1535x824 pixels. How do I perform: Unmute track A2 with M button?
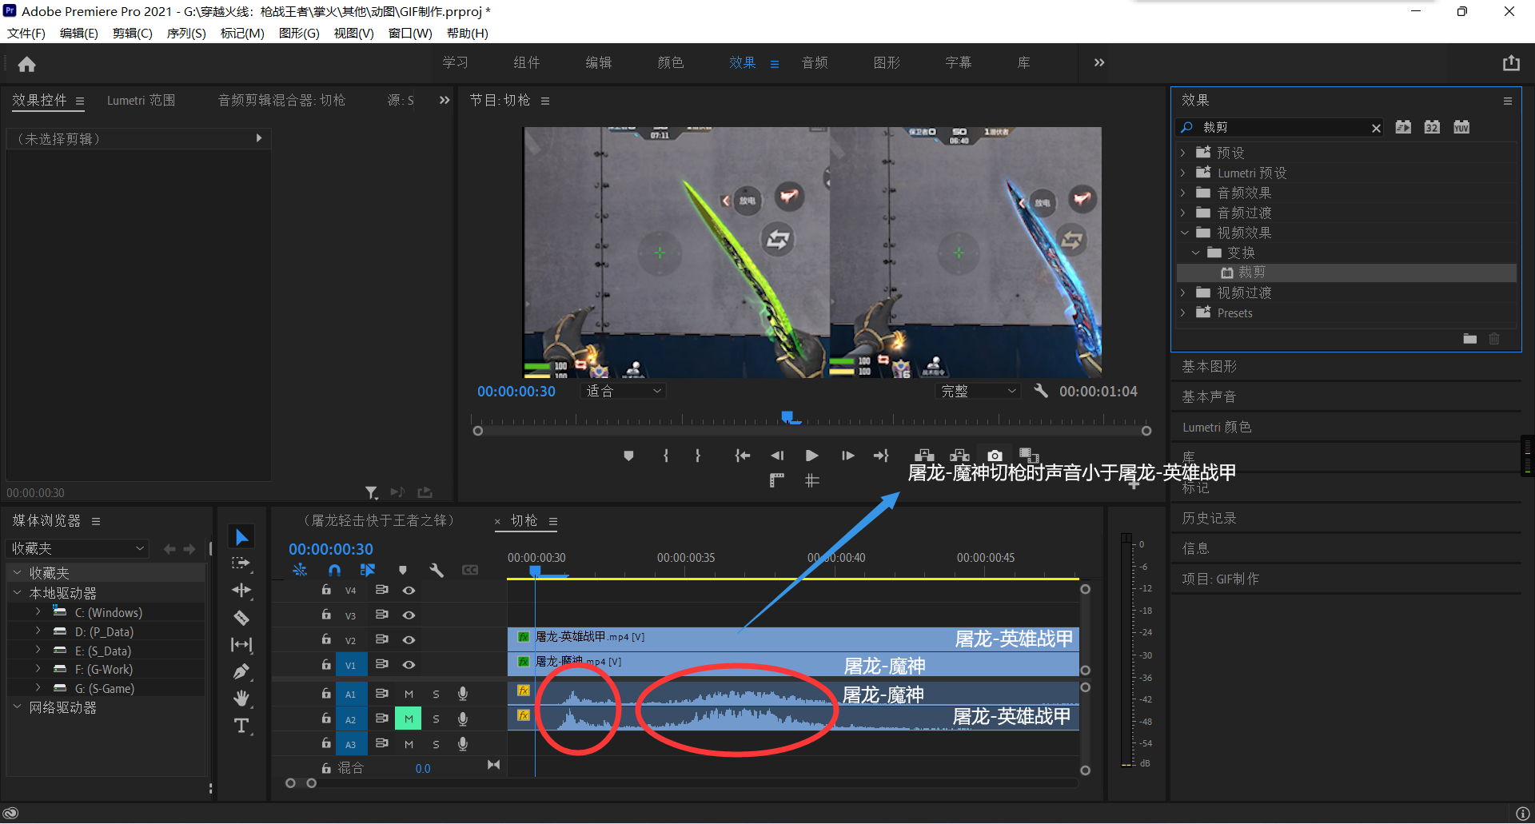409,719
